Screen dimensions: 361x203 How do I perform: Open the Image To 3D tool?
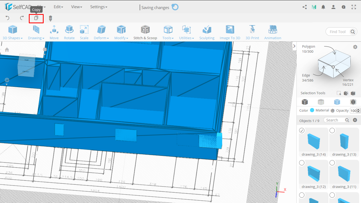[x=230, y=32]
